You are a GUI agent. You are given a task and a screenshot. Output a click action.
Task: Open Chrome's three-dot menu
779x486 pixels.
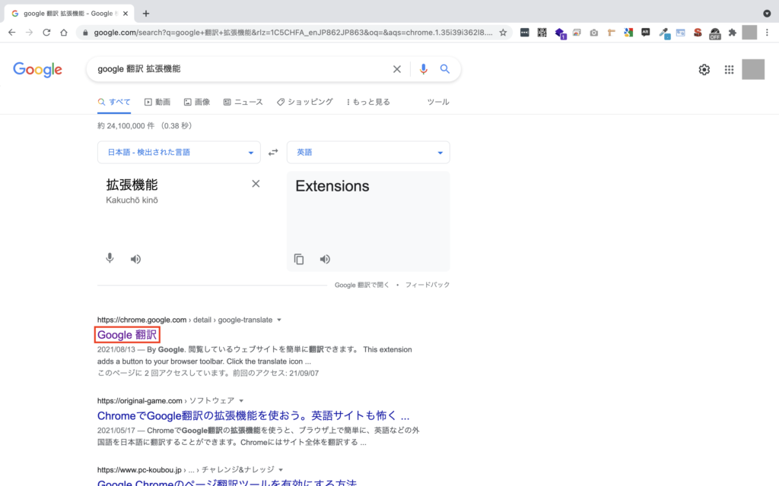click(767, 32)
